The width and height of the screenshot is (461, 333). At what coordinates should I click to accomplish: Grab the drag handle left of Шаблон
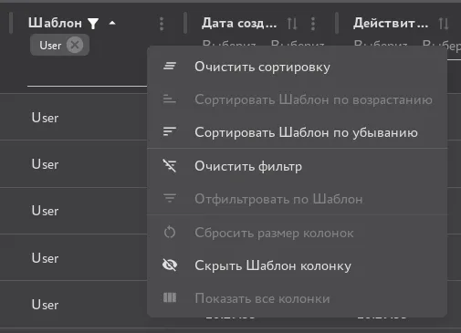tap(11, 23)
